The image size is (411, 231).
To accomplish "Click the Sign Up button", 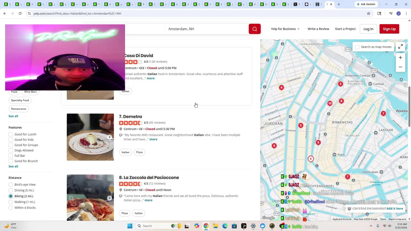I will point(389,29).
